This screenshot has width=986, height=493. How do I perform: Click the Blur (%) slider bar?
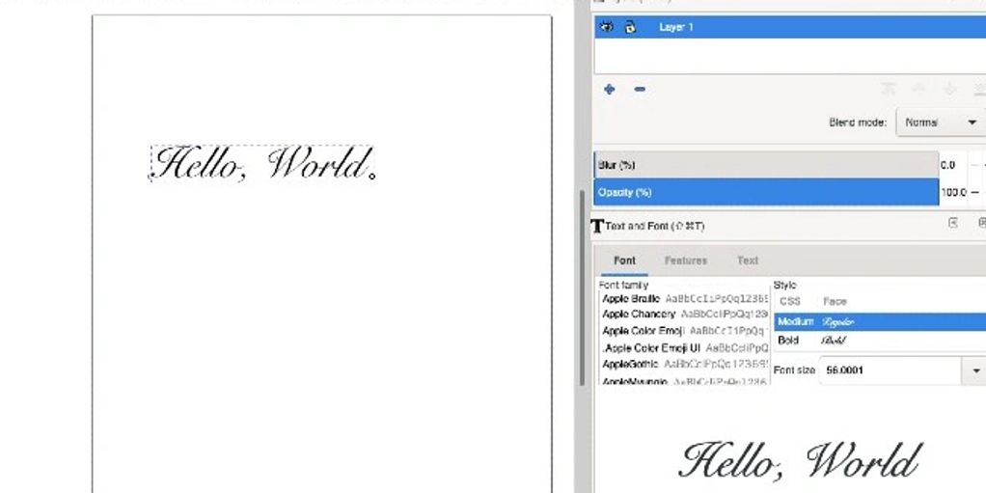767,165
